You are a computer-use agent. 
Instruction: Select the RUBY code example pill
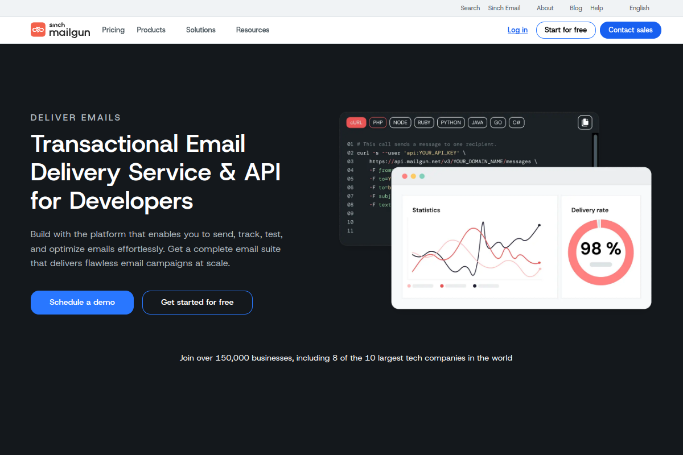point(423,122)
